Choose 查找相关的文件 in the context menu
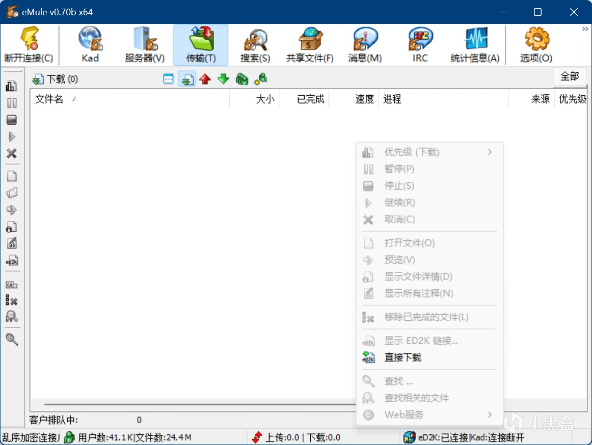Viewport: 592px width, 445px height. [x=429, y=398]
